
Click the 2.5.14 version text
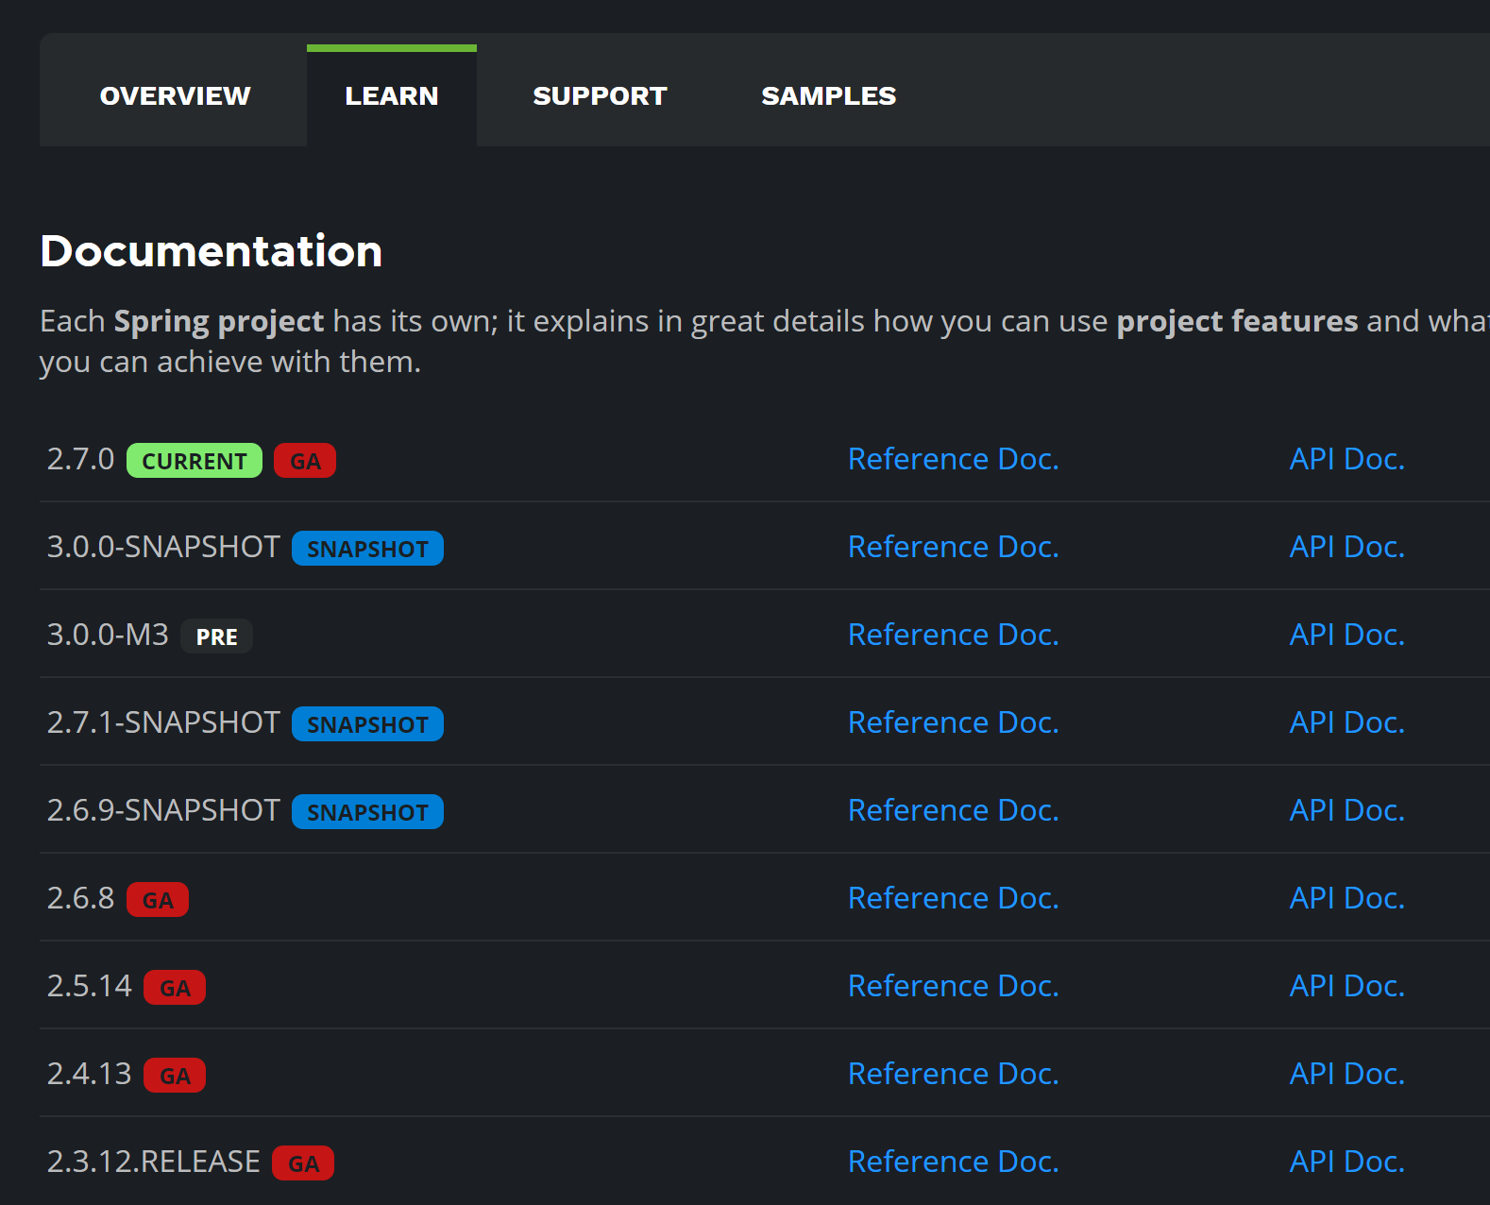(90, 986)
